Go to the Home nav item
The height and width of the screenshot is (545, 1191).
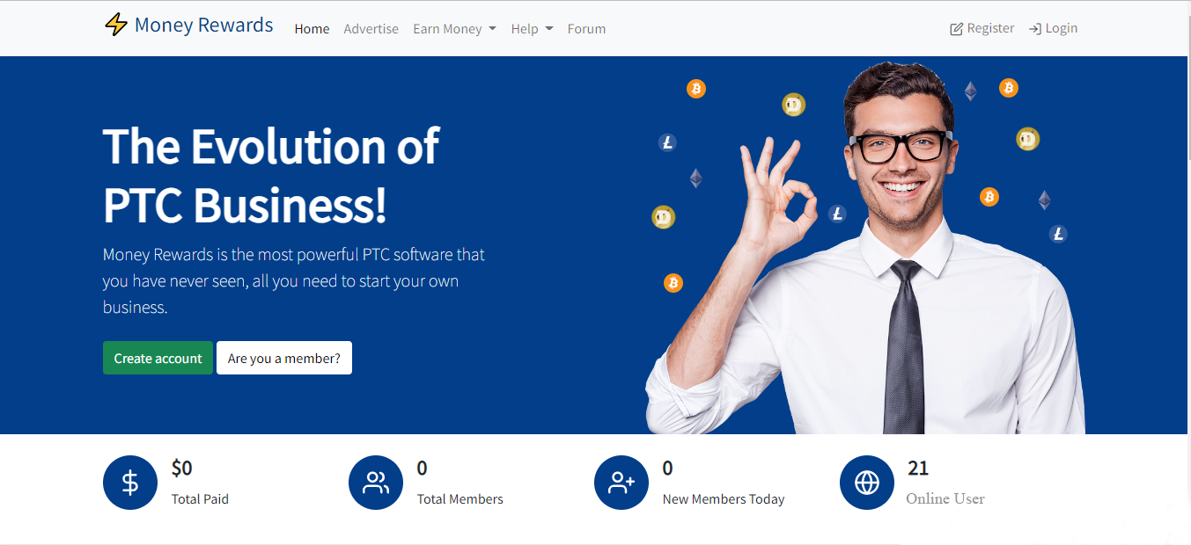point(312,29)
